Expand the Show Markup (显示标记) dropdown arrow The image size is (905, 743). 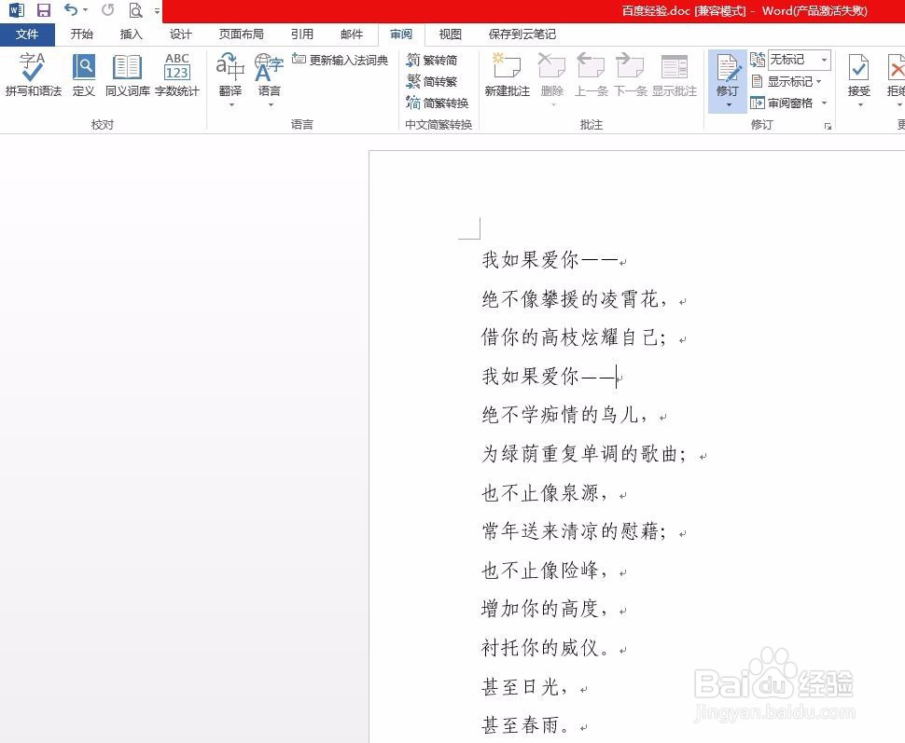tap(818, 81)
